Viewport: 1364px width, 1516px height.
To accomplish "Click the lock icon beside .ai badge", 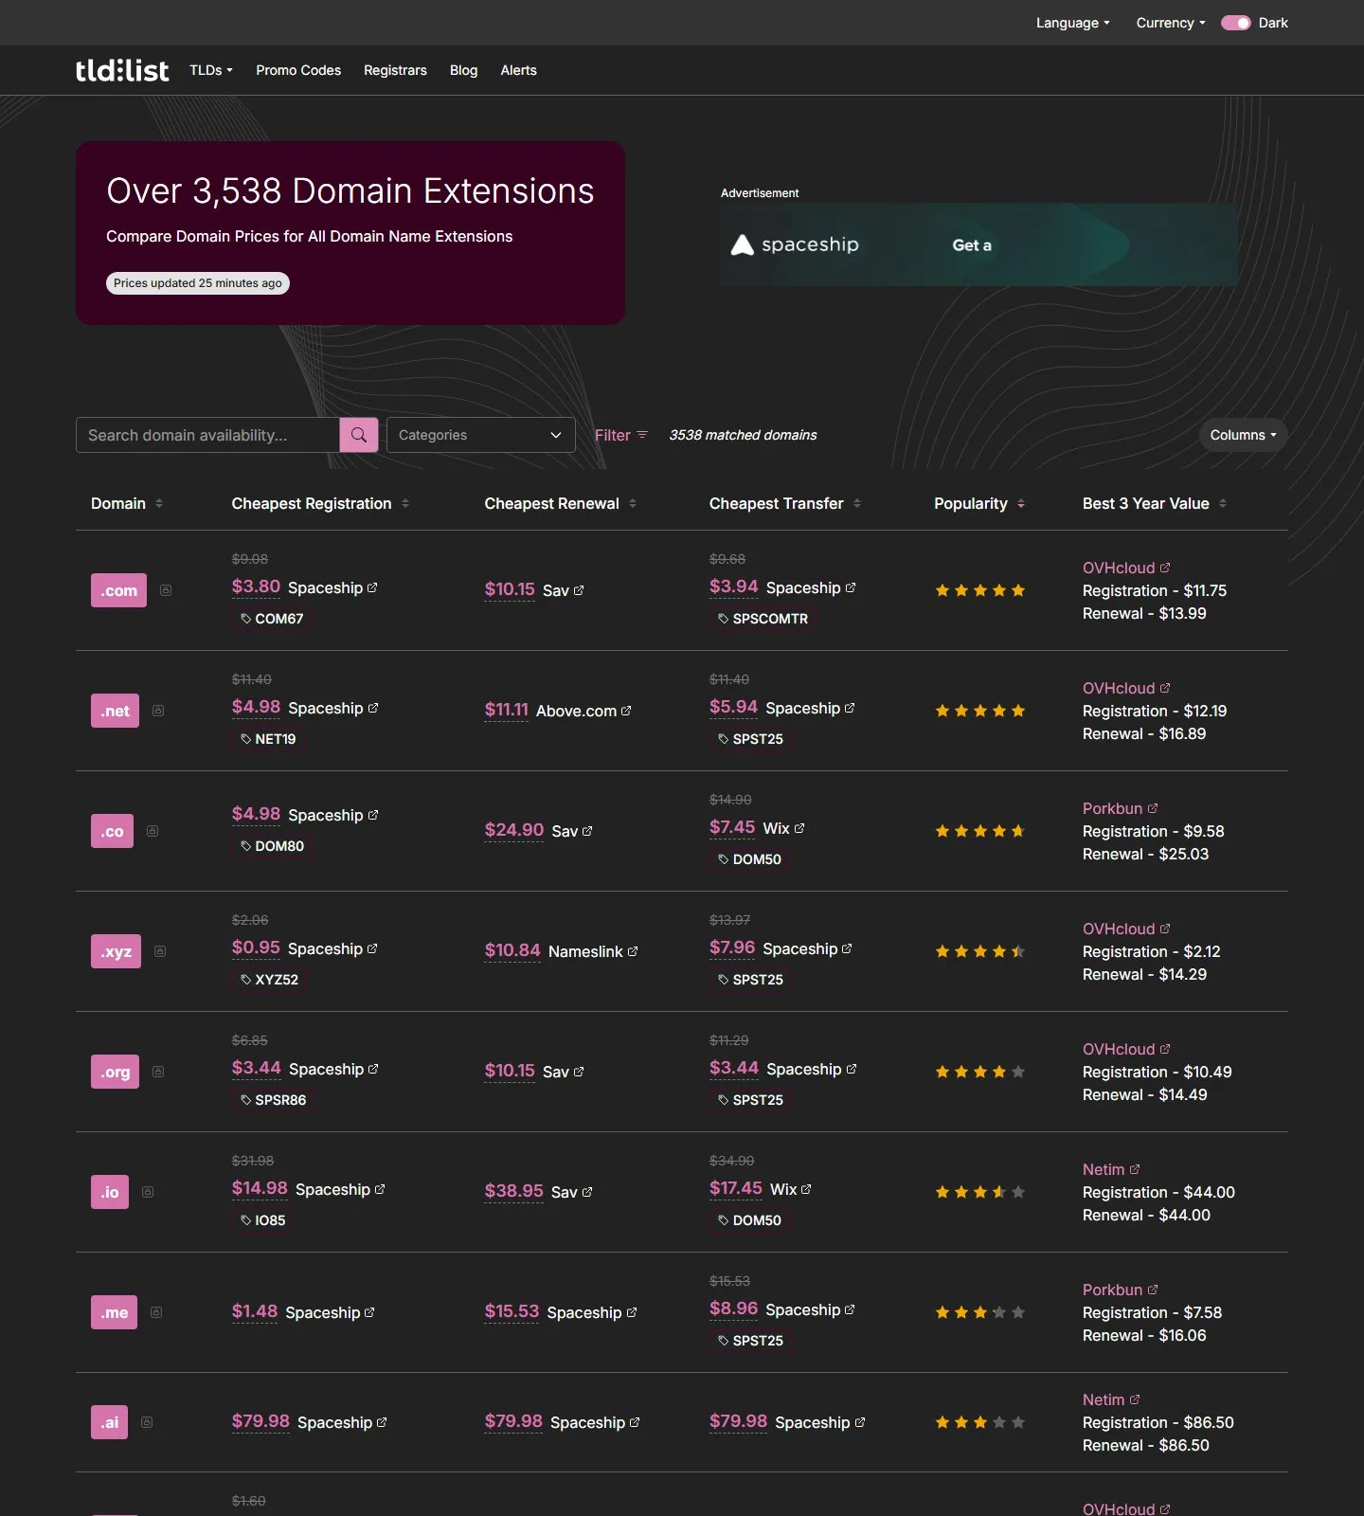I will (147, 1422).
